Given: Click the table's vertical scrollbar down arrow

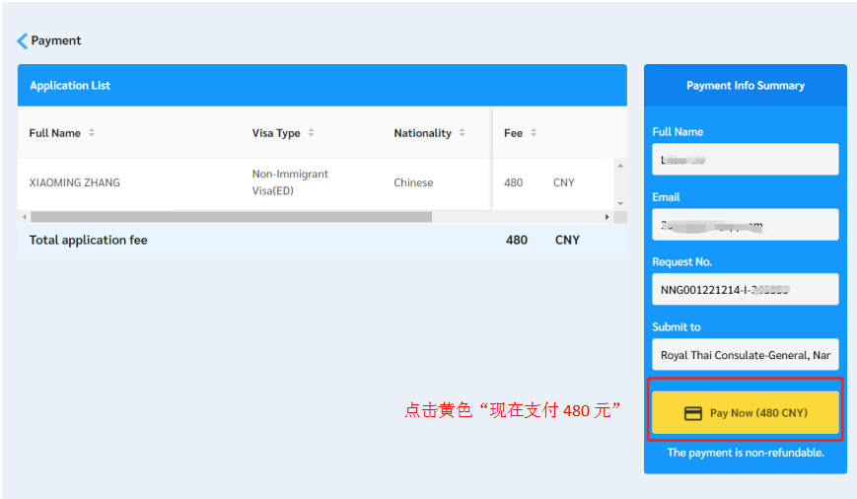Looking at the screenshot, I should [620, 203].
